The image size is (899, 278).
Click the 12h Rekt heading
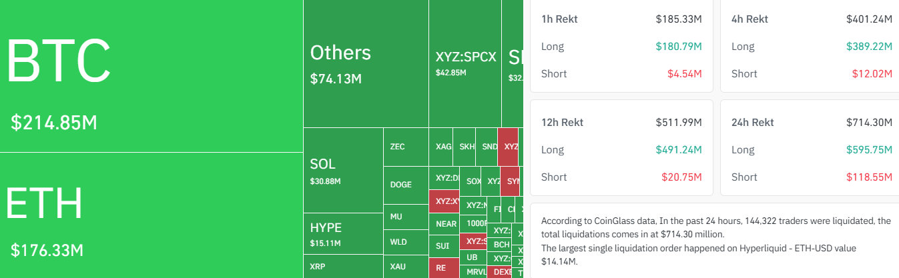(x=563, y=122)
